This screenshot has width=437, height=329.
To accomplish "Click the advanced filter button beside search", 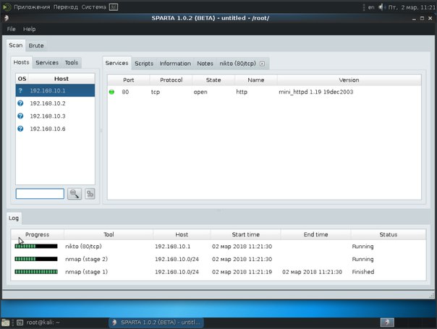I will (x=90, y=194).
